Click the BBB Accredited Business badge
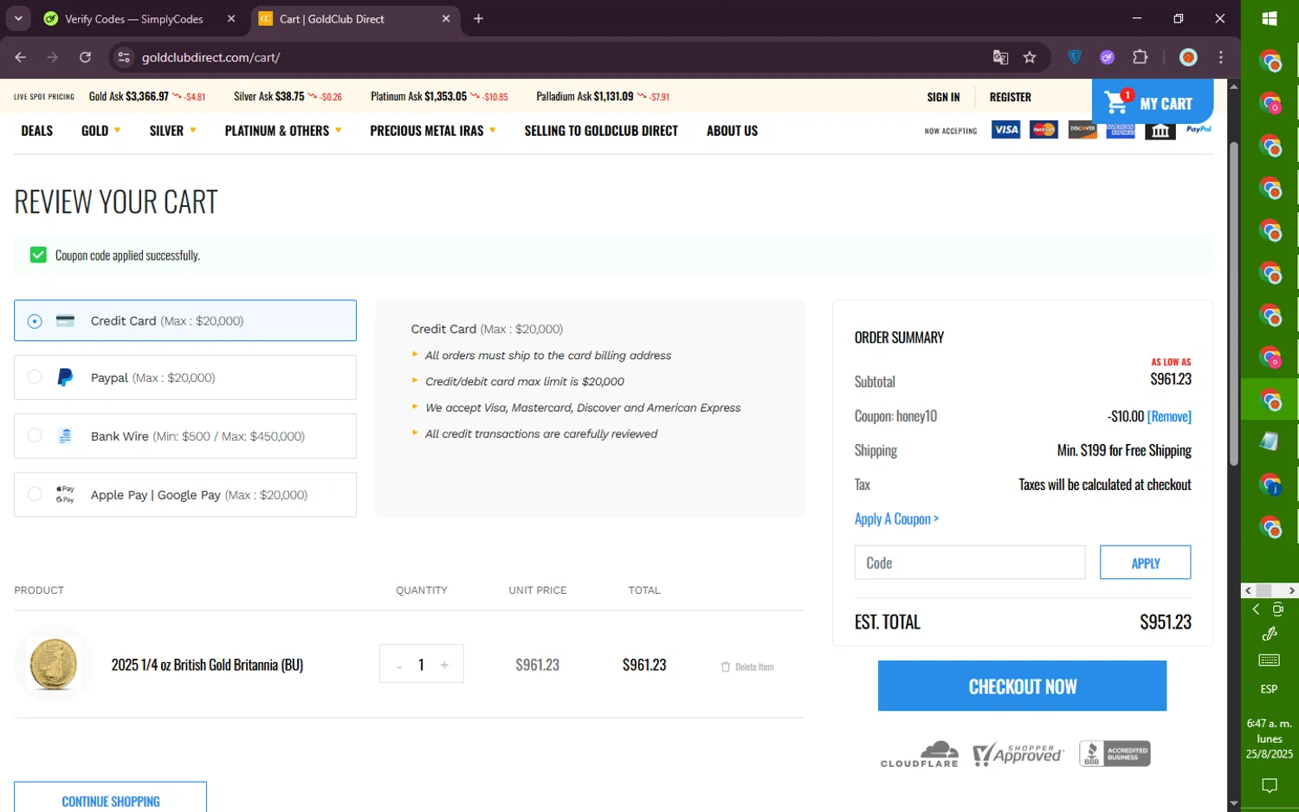The image size is (1299, 812). point(1115,753)
